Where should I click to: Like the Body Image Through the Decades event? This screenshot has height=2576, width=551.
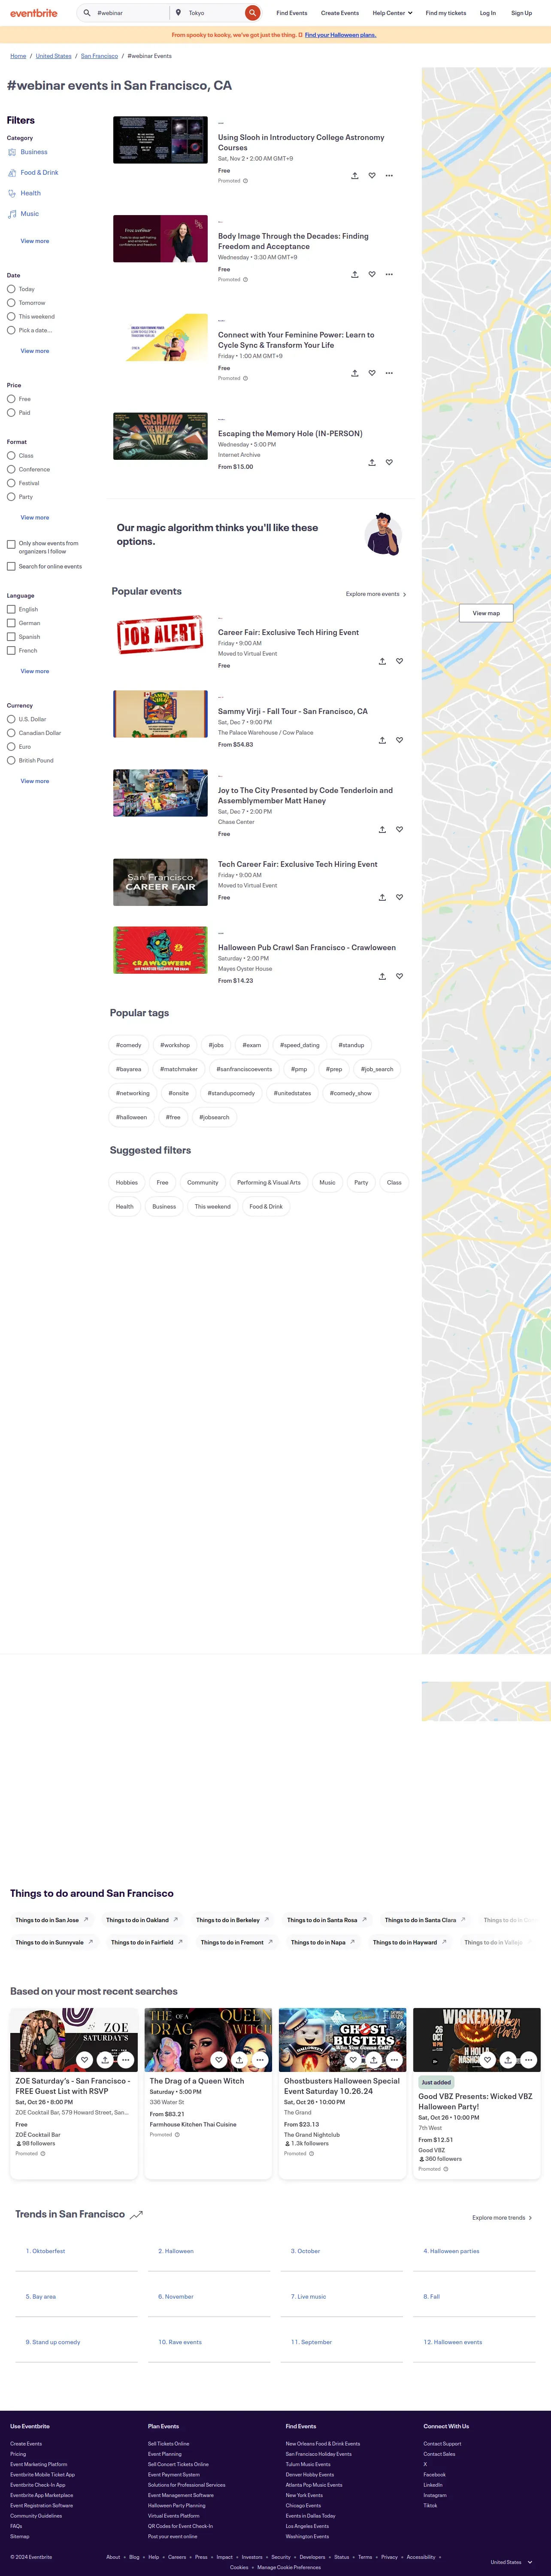pos(372,274)
